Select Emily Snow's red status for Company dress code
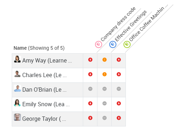The width and height of the screenshot is (181, 130). point(90,103)
